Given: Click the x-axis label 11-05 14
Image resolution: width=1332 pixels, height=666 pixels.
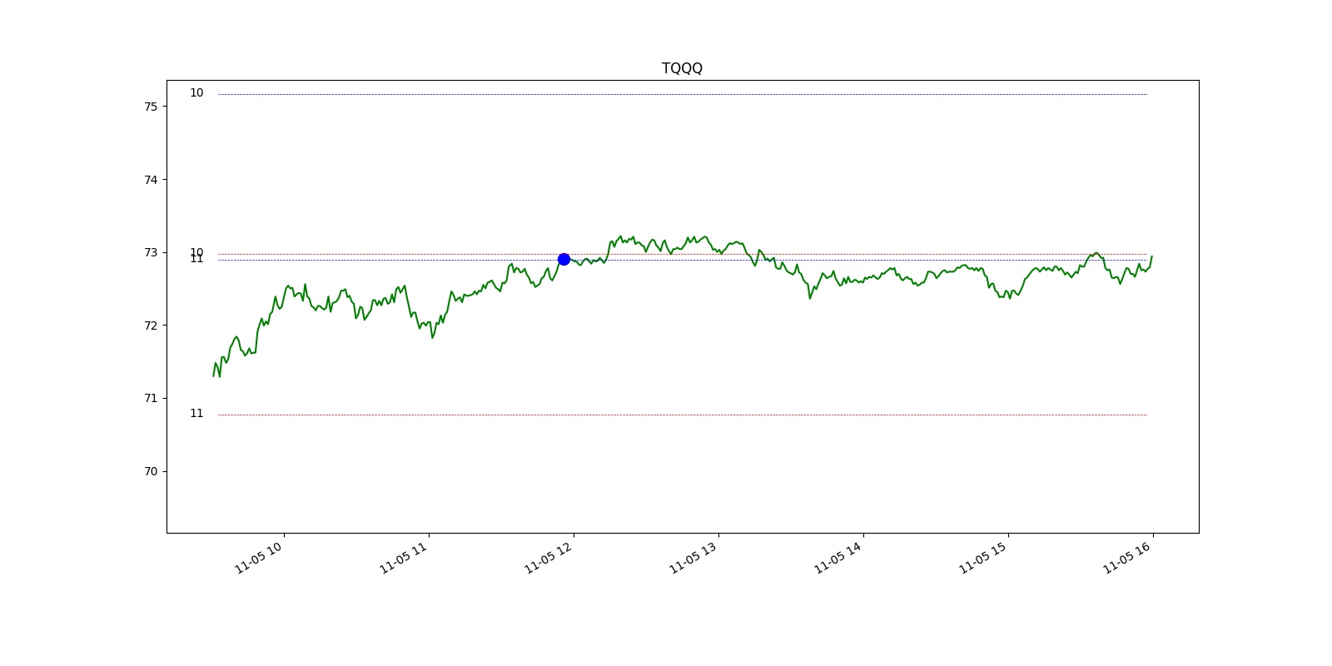Looking at the screenshot, I should pos(838,558).
